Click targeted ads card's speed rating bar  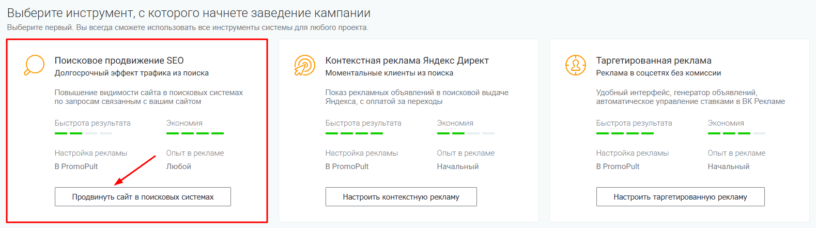tap(625, 133)
